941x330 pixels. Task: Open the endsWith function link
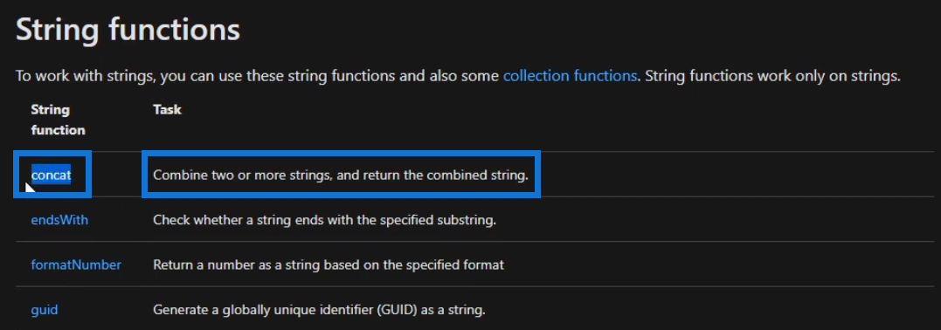(x=59, y=220)
